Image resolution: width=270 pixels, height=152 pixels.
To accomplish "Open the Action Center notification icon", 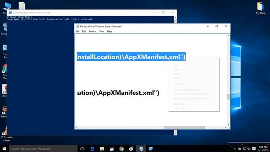I will click(x=254, y=149).
